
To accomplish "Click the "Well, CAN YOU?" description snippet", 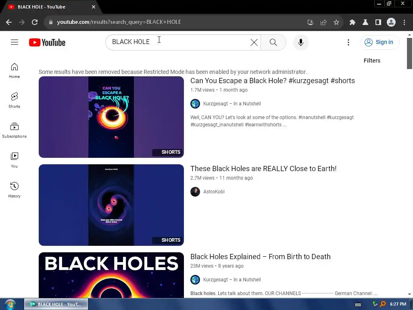I will click(272, 121).
